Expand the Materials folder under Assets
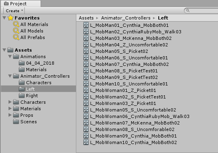 [10, 109]
